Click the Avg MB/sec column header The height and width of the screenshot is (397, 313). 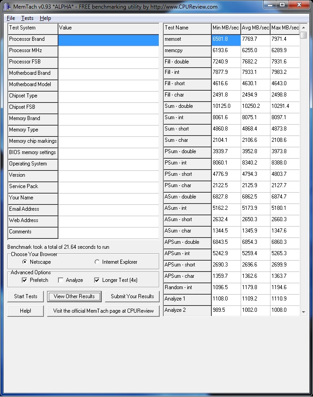pyautogui.click(x=256, y=29)
